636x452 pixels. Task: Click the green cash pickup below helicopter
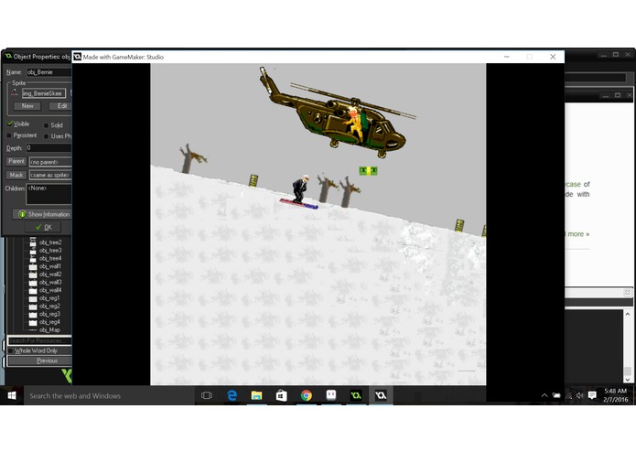(368, 171)
